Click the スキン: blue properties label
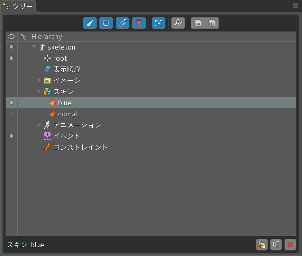The width and height of the screenshot is (302, 256). [26, 245]
